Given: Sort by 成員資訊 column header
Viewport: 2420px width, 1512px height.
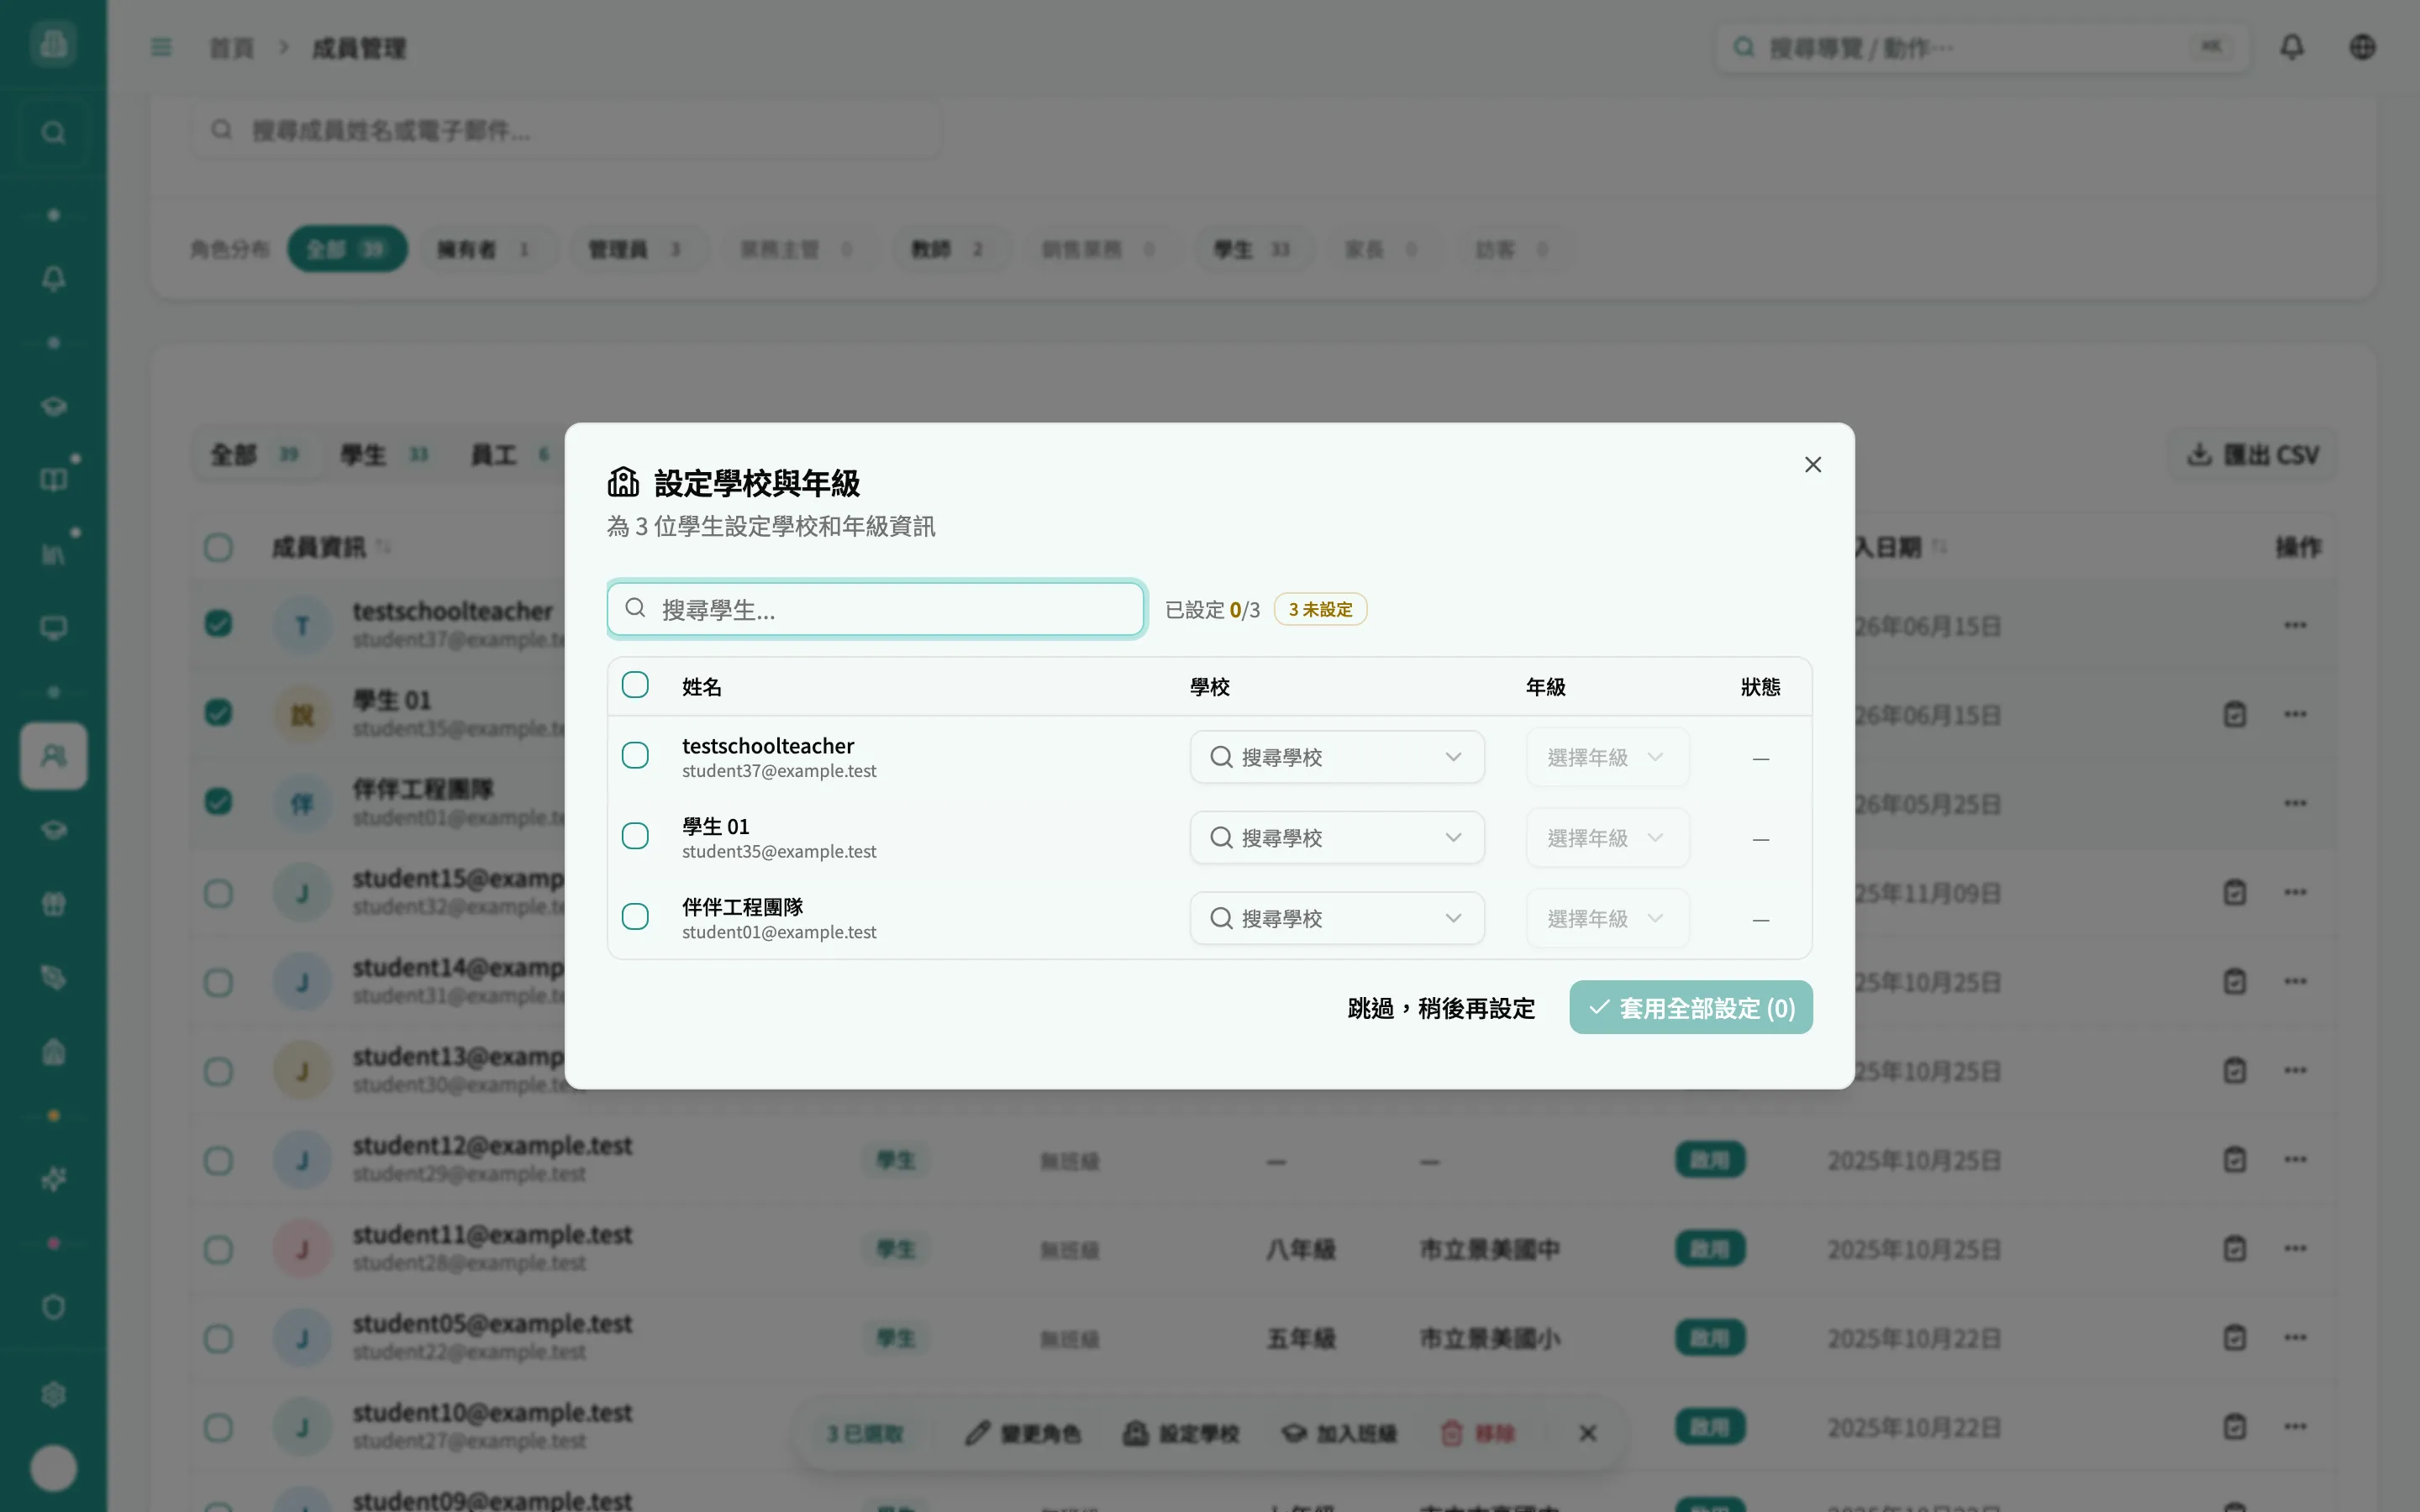Looking at the screenshot, I should point(331,547).
